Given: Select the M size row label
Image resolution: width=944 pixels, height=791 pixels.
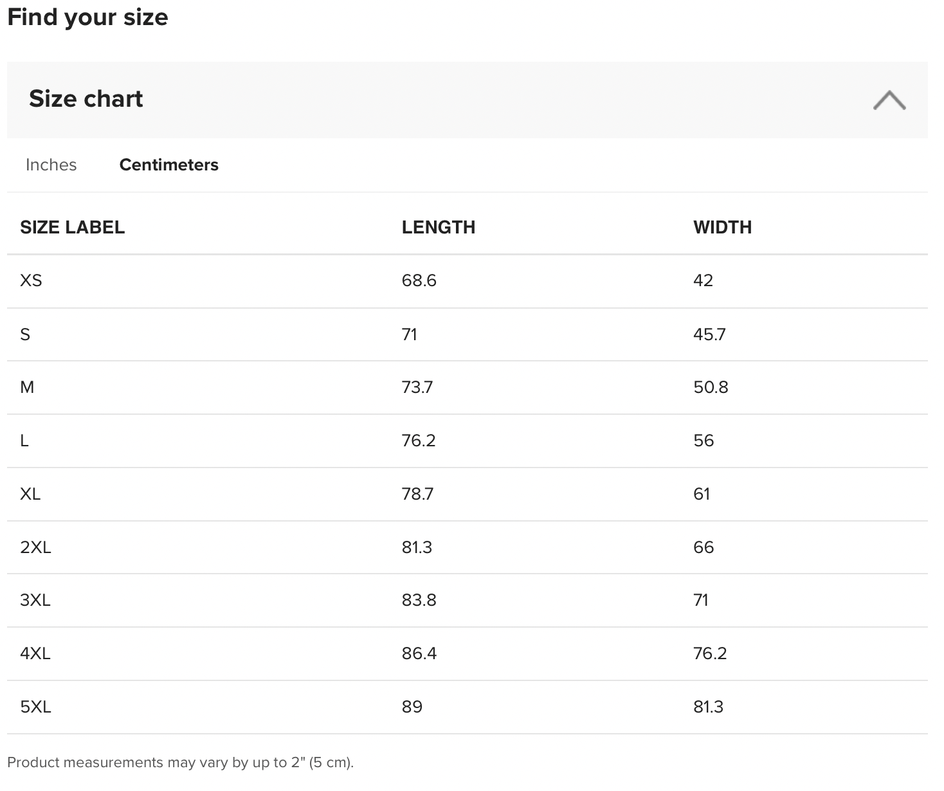Looking at the screenshot, I should [x=27, y=387].
